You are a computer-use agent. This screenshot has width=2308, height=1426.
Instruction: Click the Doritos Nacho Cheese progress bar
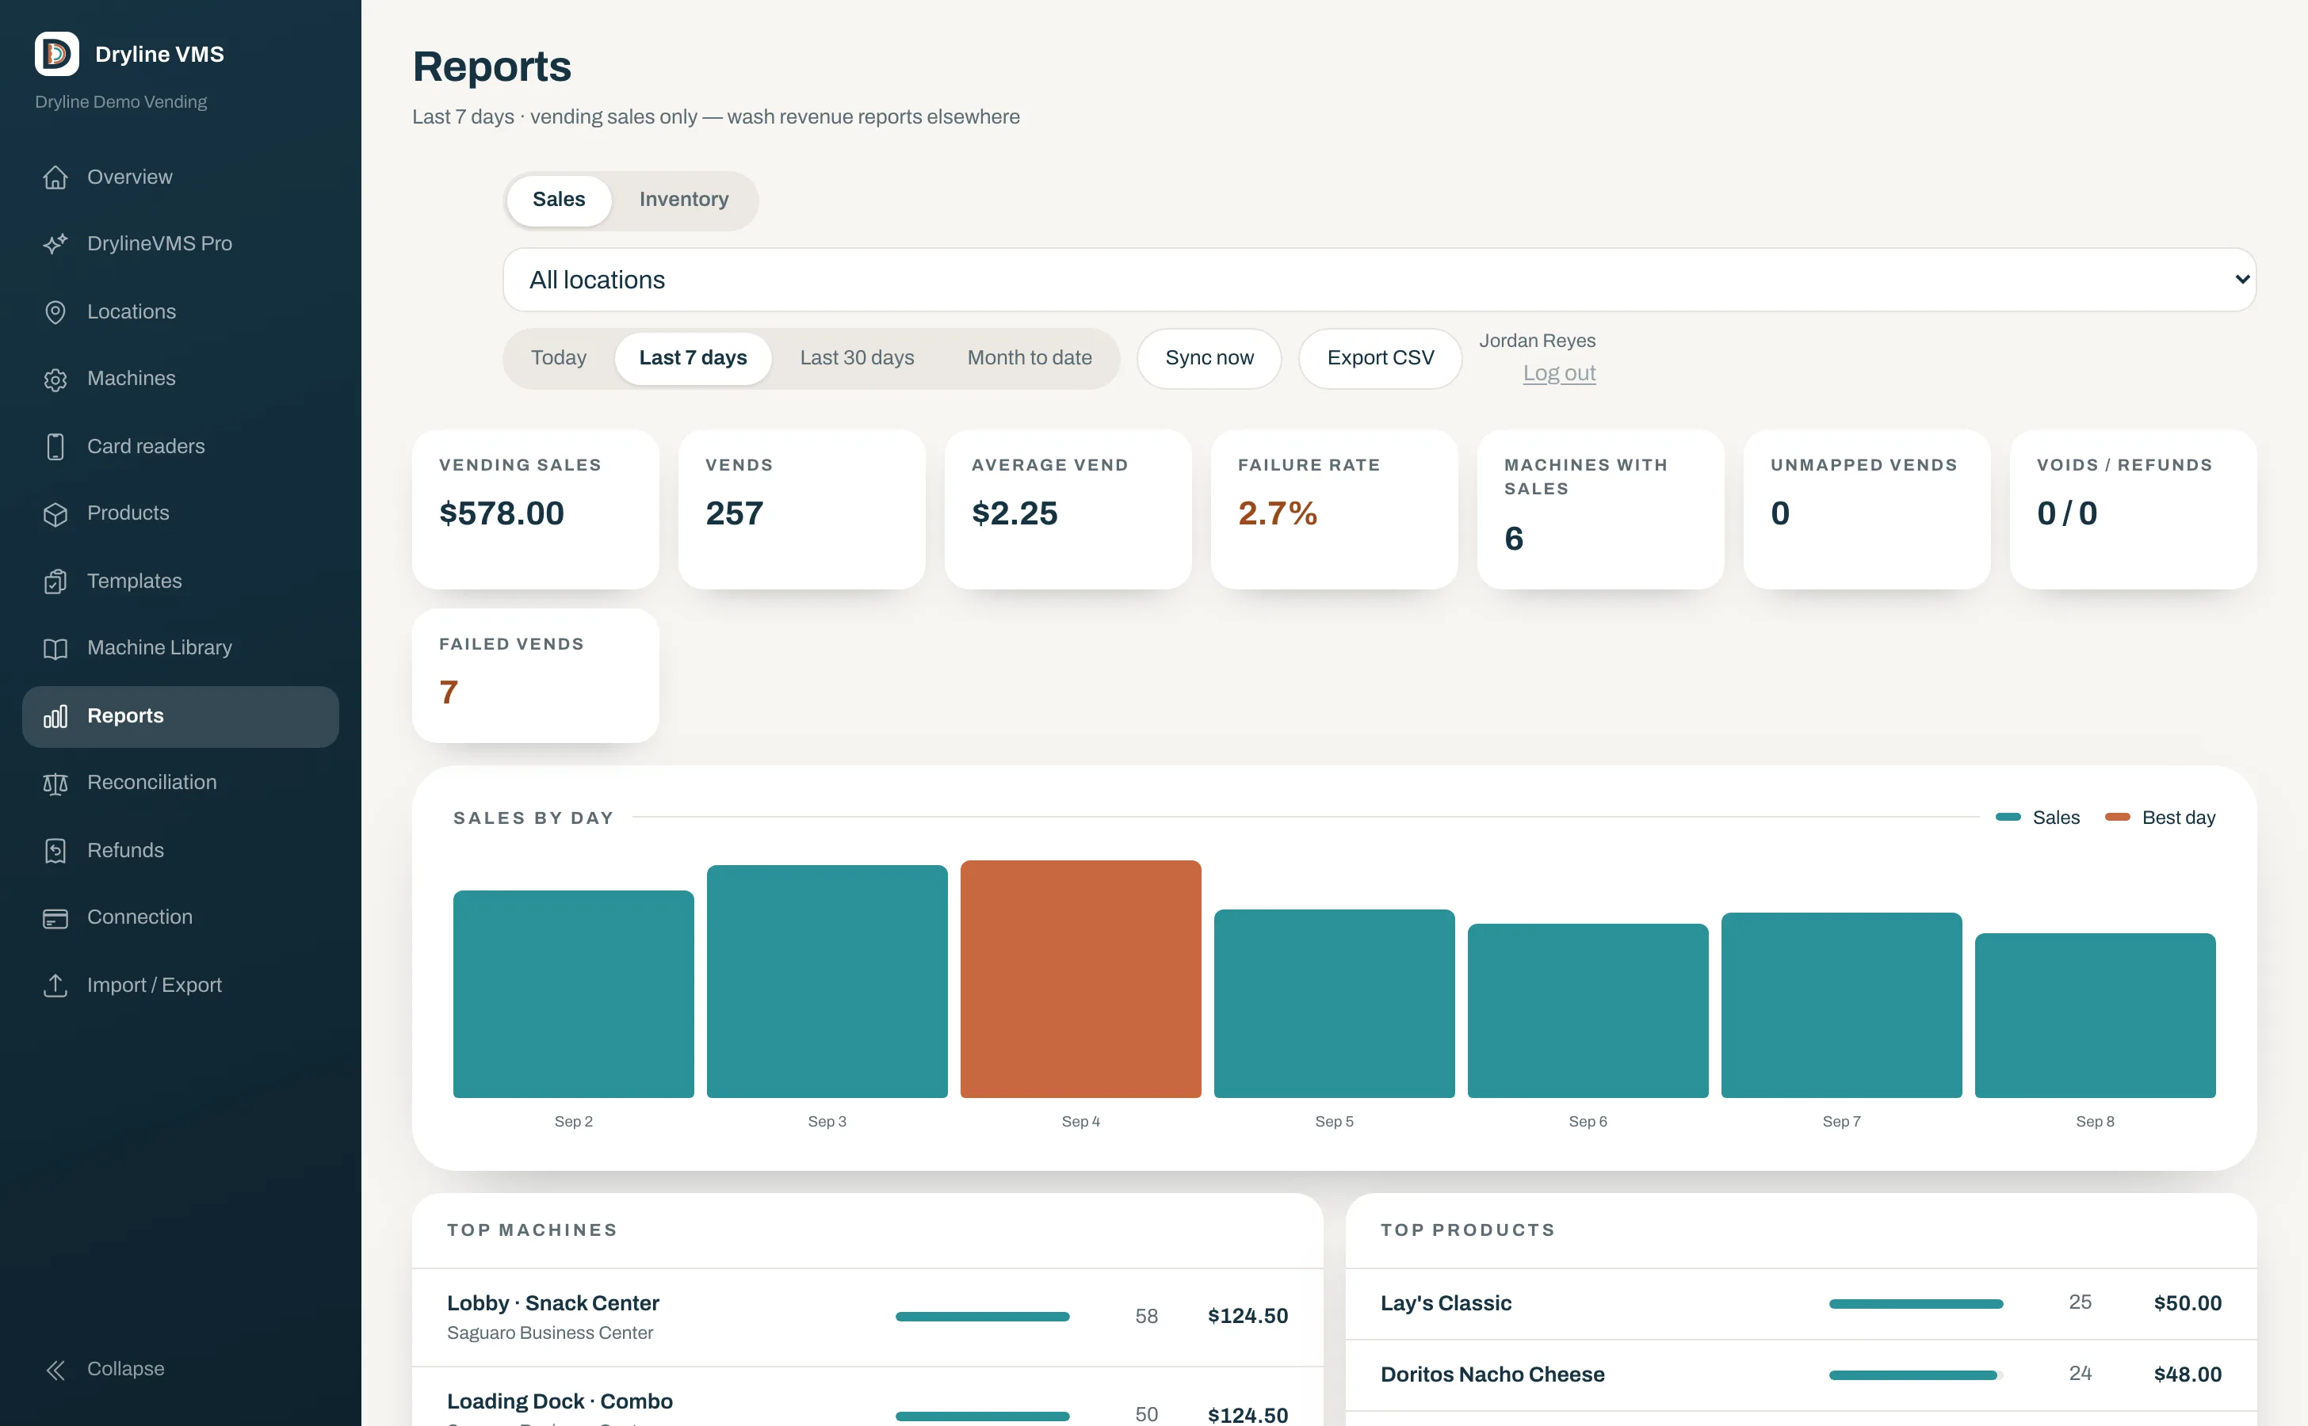pyautogui.click(x=1916, y=1375)
